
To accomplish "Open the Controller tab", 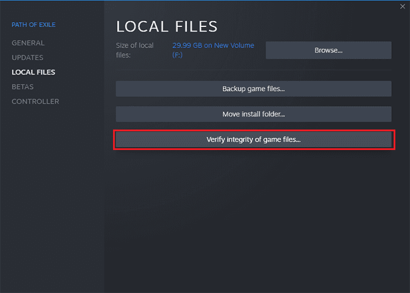I will coord(35,101).
